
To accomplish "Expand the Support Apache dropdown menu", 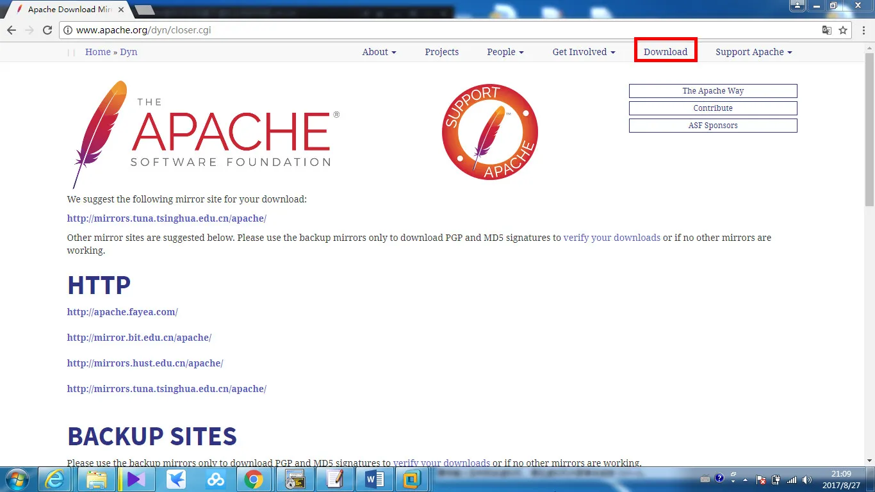I will click(x=754, y=52).
